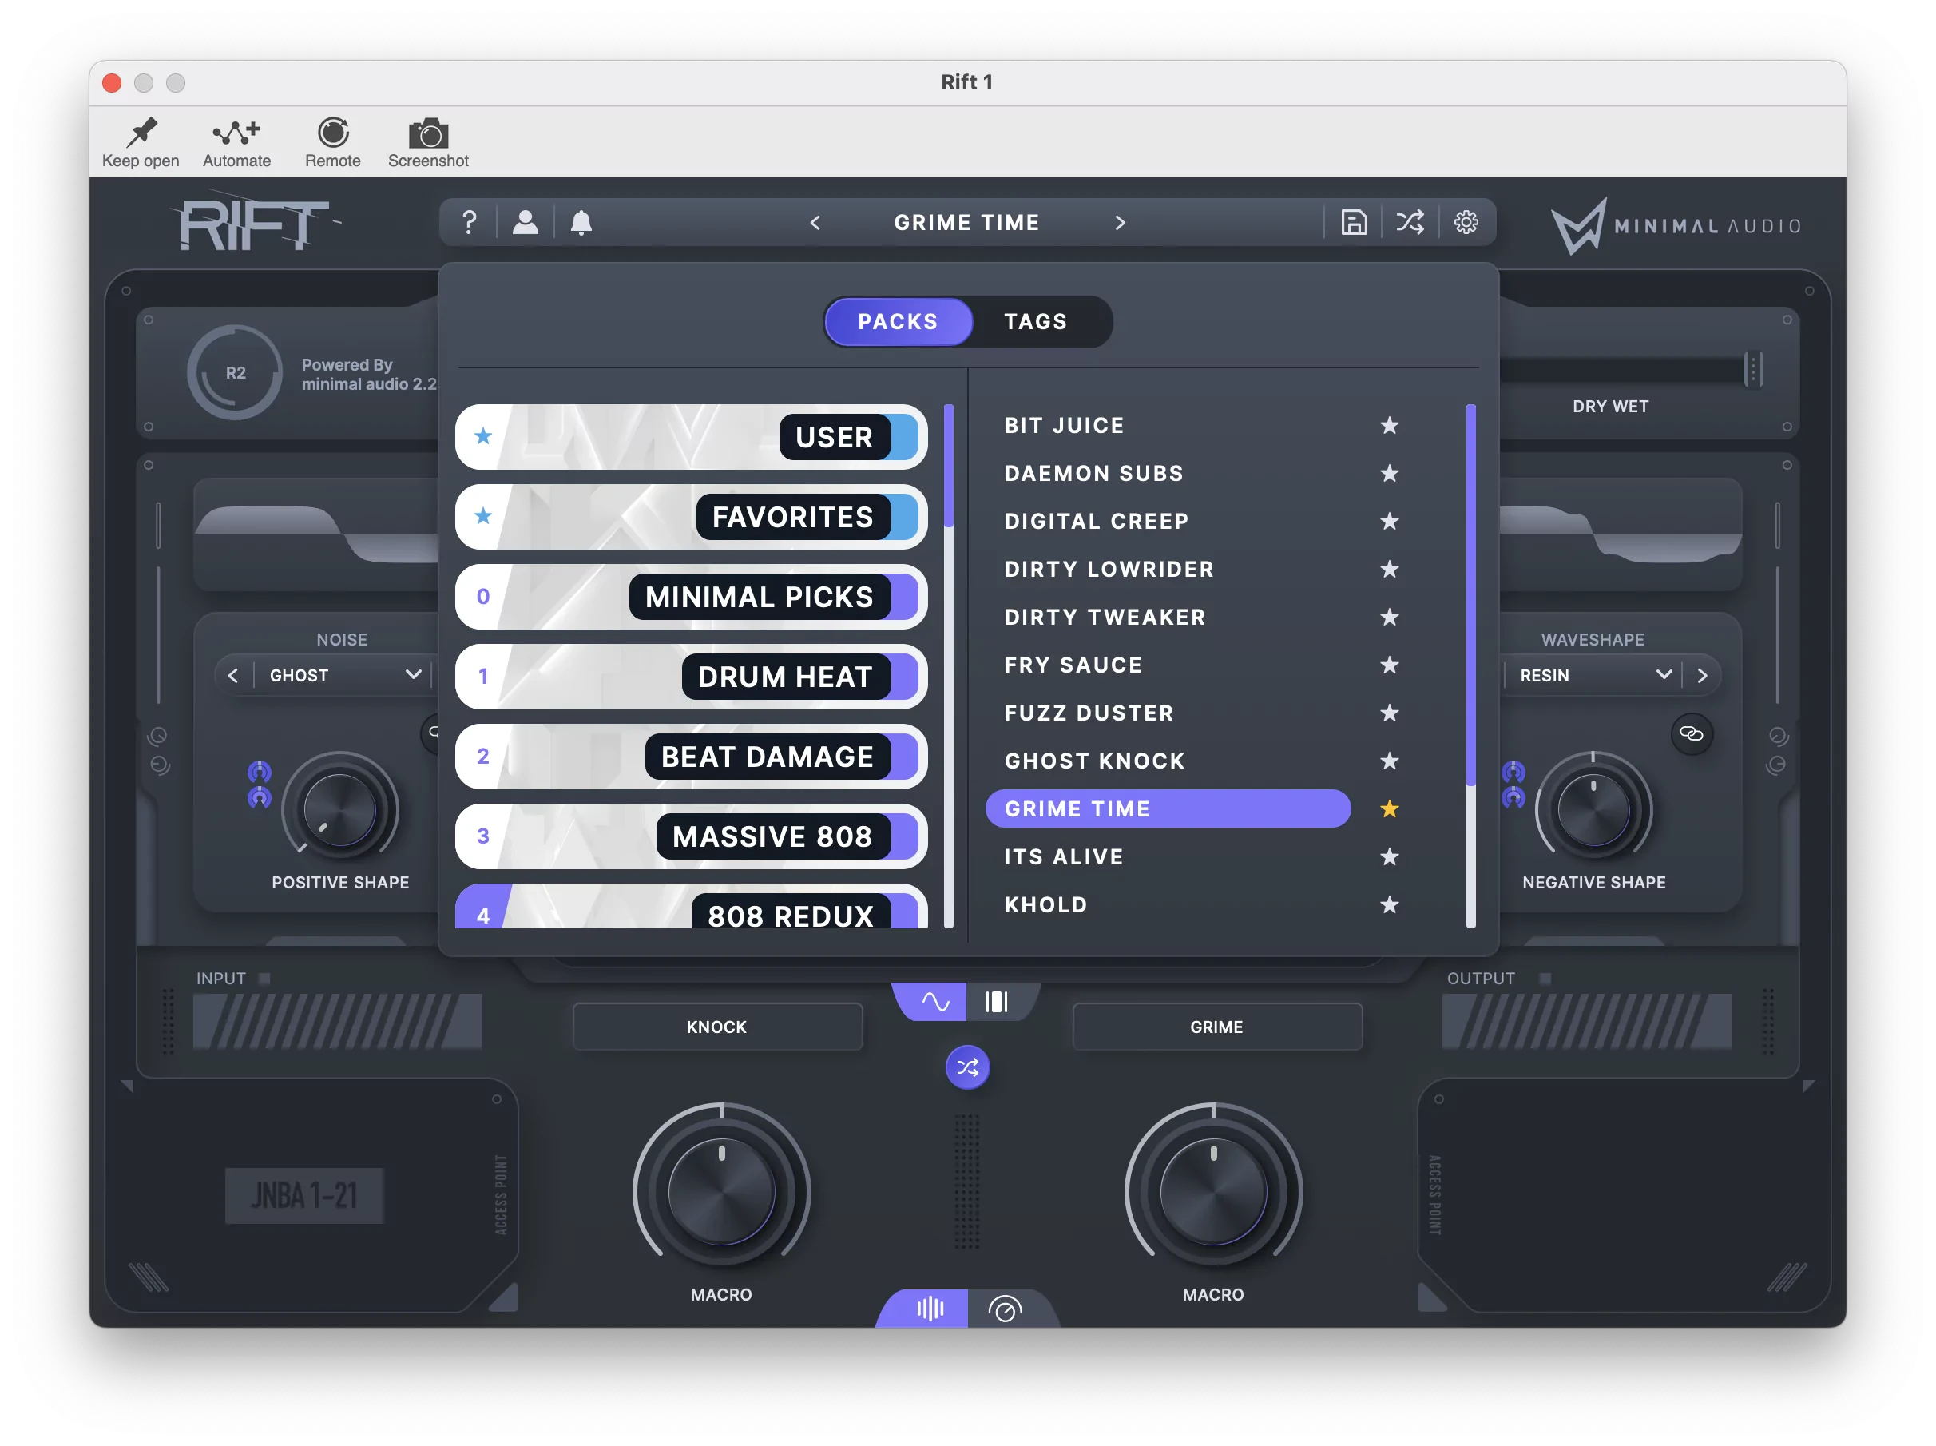Open settings gear icon
1936x1446 pixels.
1466,222
